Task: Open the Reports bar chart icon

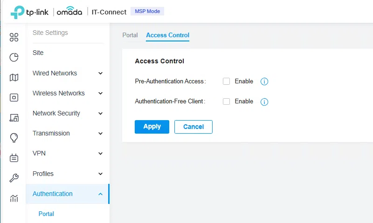Action: 14,198
